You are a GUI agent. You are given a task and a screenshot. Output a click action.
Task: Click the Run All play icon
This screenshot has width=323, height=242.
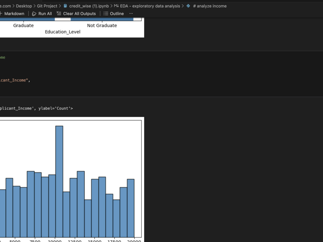click(34, 14)
